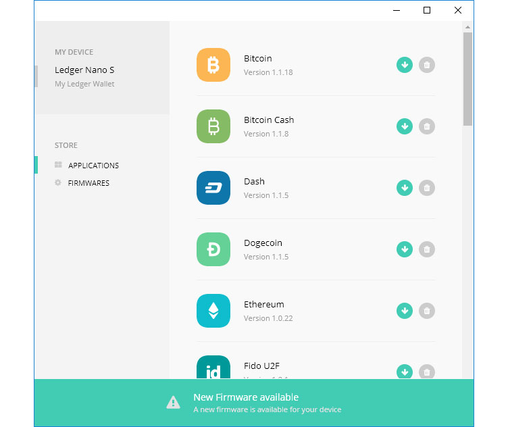Click the Dash app name
Screen dimensions: 508x427
point(254,182)
